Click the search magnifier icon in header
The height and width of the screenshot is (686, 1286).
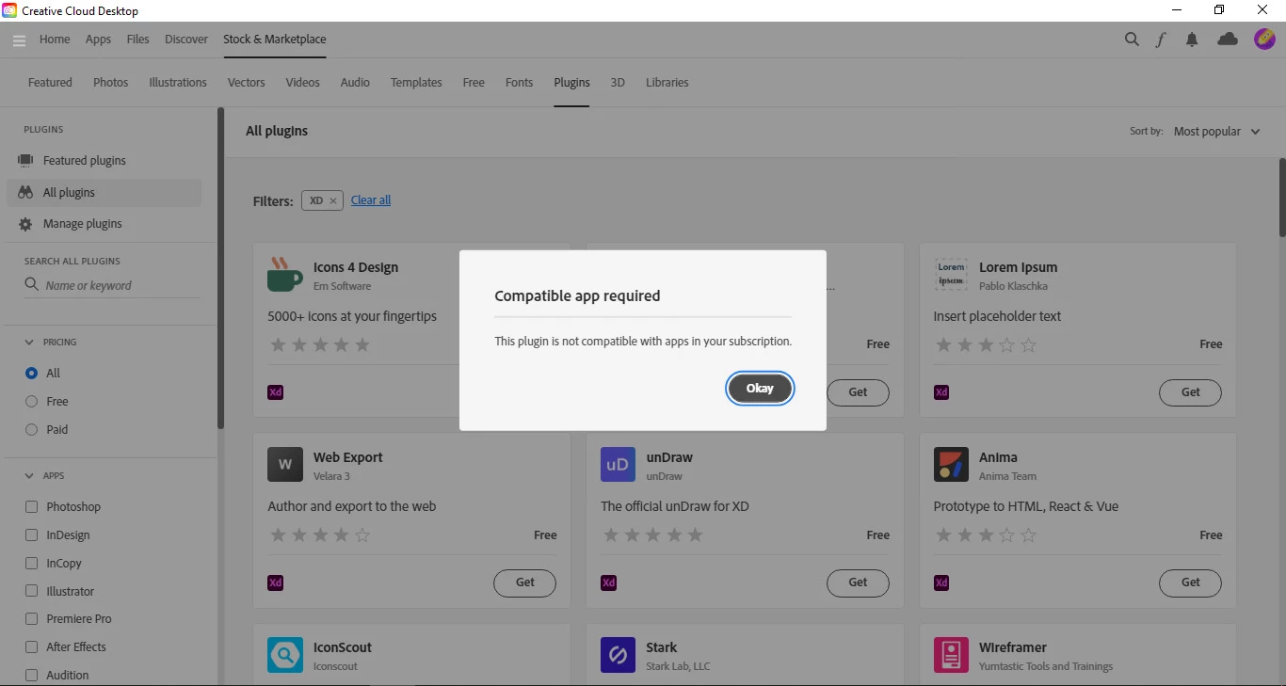tap(1132, 40)
